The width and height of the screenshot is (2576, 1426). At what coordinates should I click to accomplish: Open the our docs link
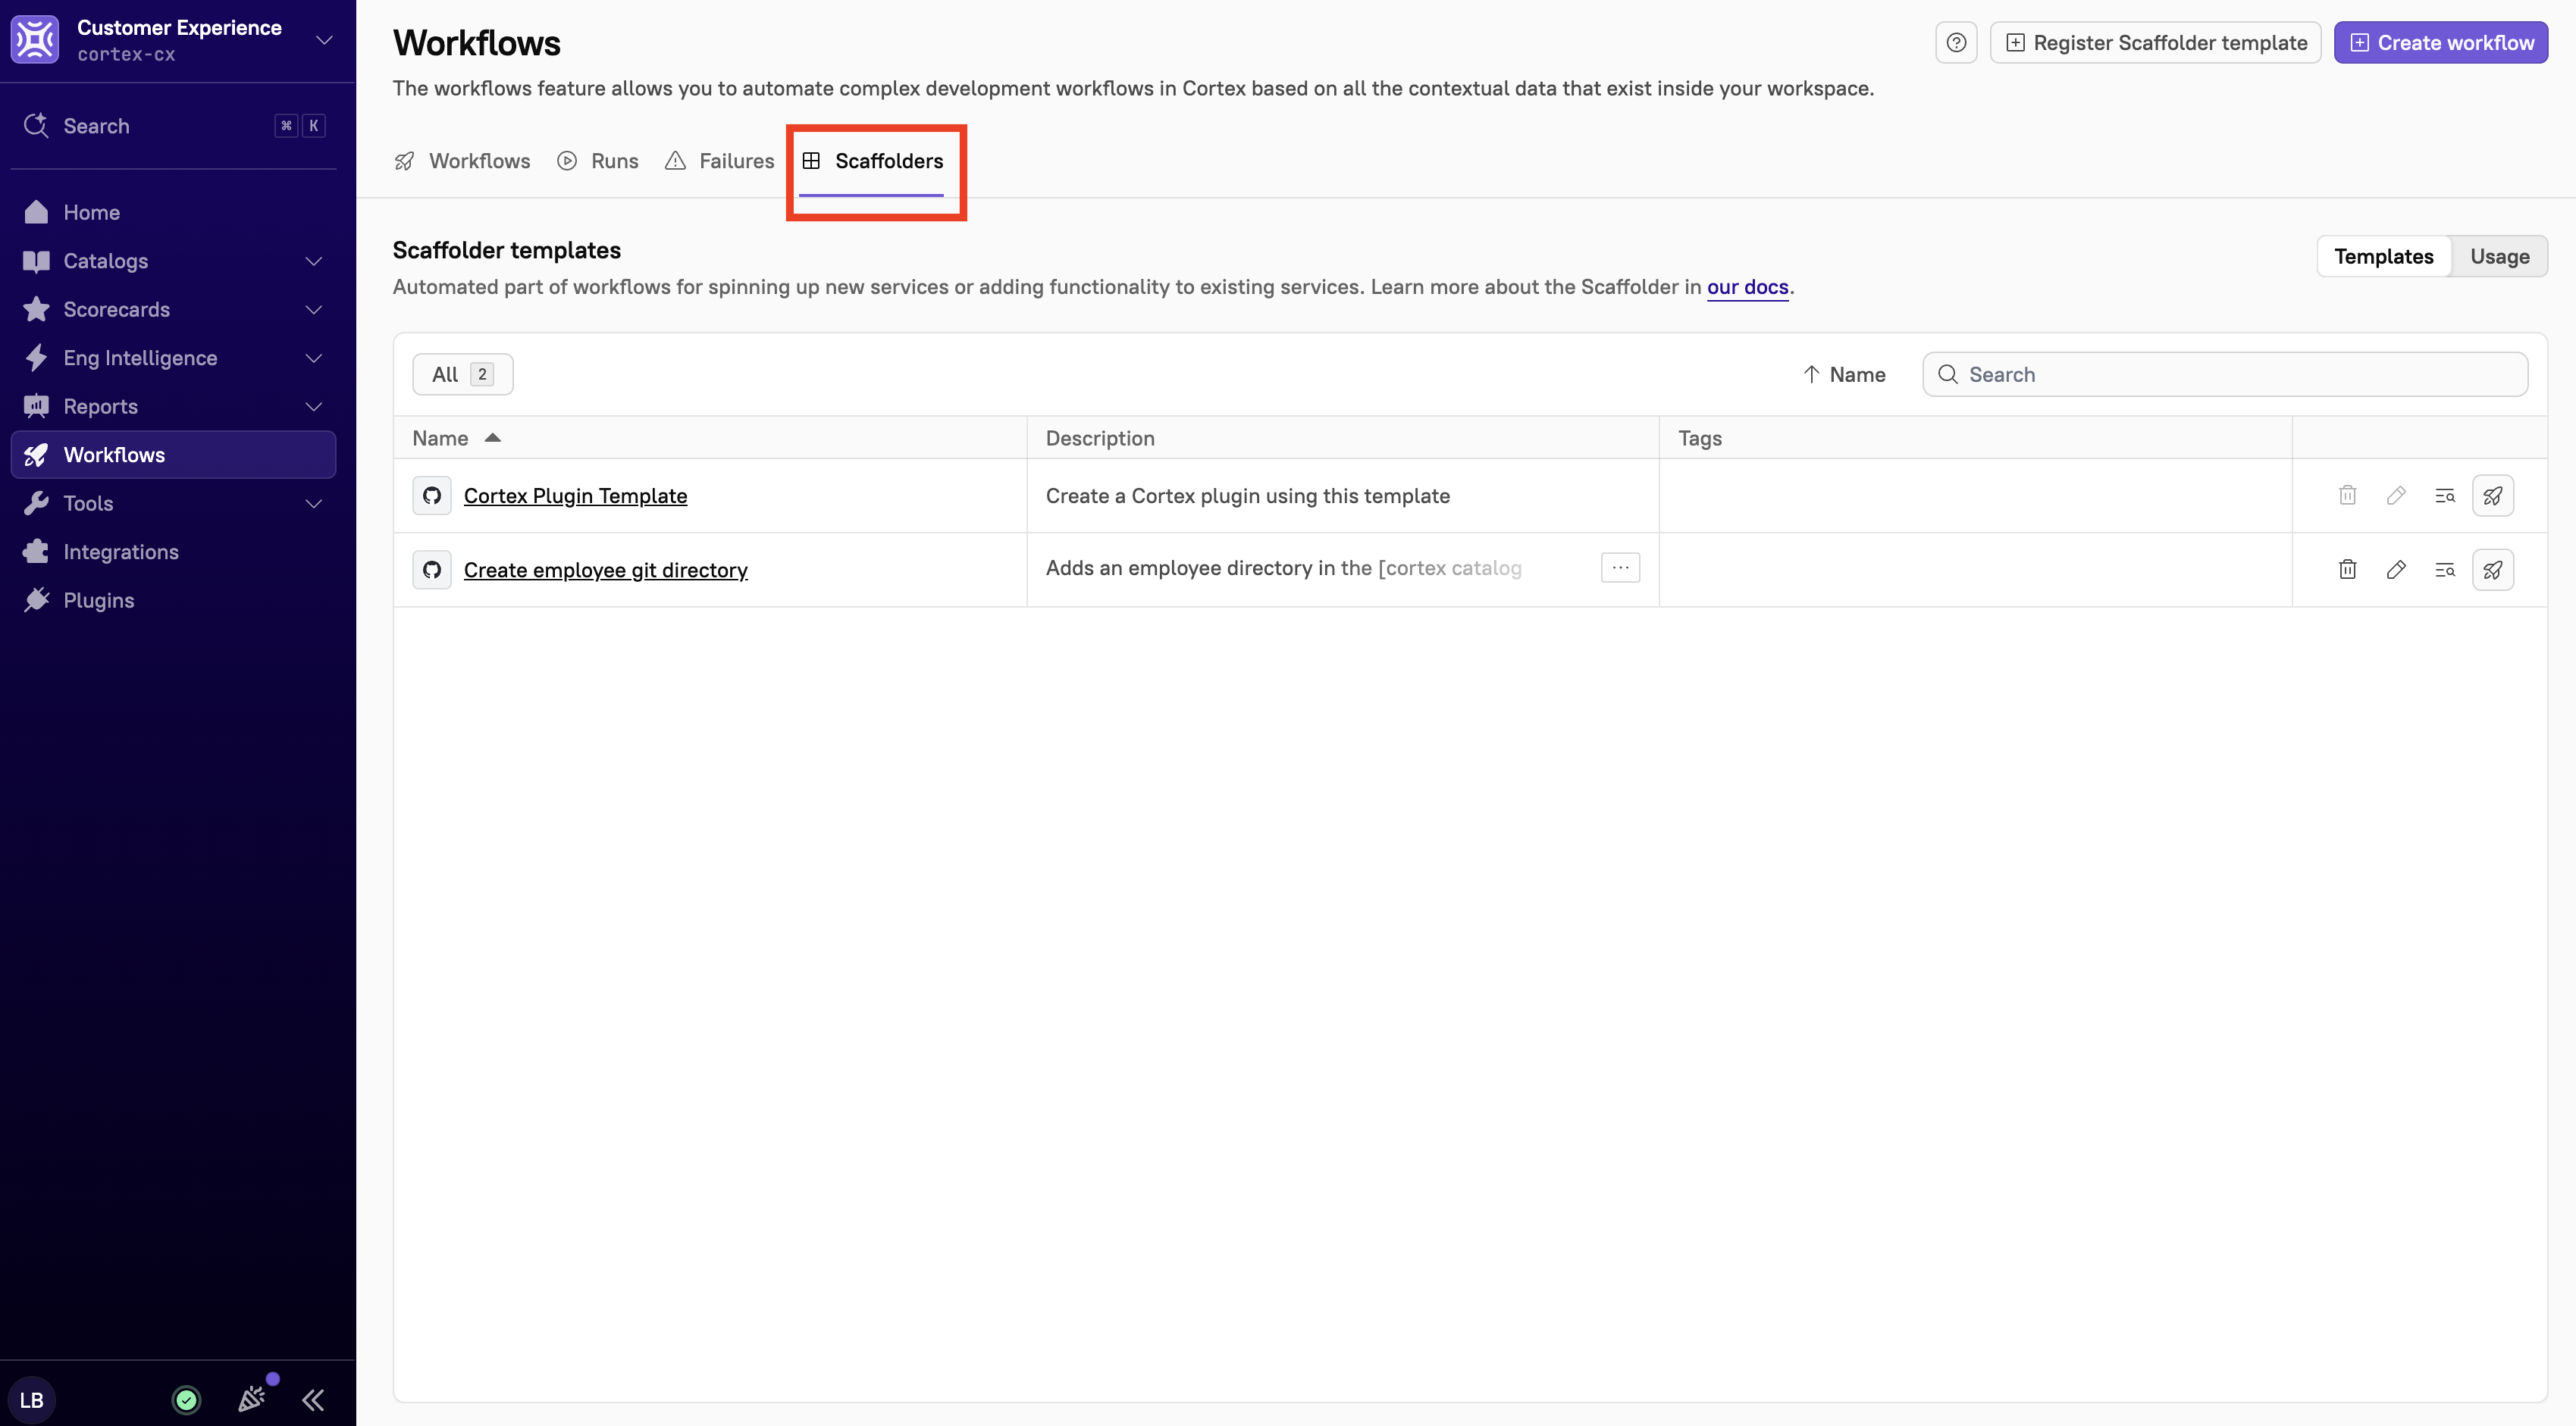(1747, 287)
